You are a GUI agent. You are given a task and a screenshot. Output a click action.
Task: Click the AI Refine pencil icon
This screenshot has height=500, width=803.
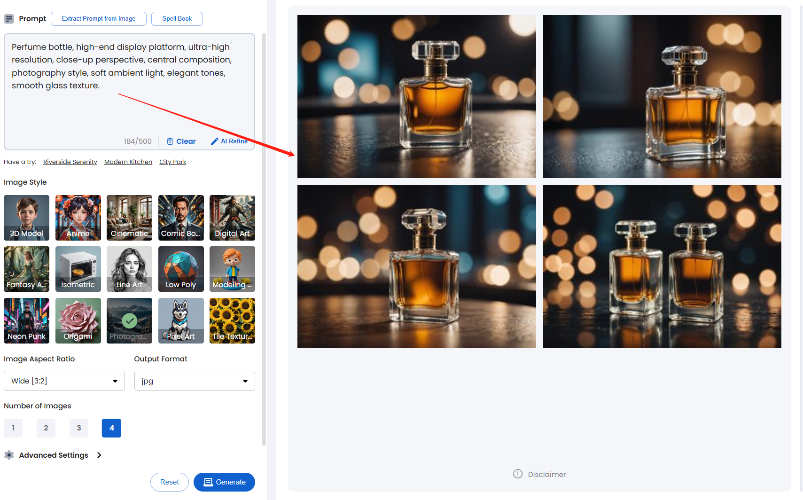click(x=215, y=141)
